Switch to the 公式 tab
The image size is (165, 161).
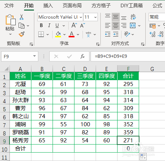[157, 5]
